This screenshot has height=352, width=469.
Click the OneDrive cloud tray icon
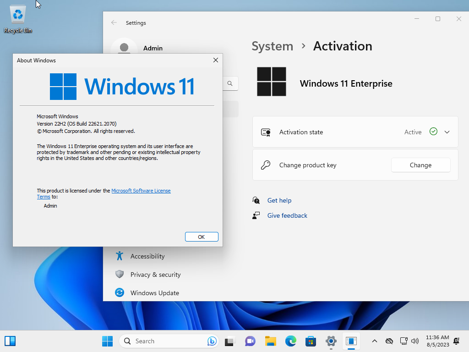point(389,341)
